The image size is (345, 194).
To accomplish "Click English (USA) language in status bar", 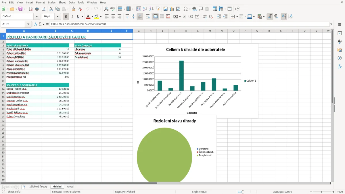I will pyautogui.click(x=199, y=192).
